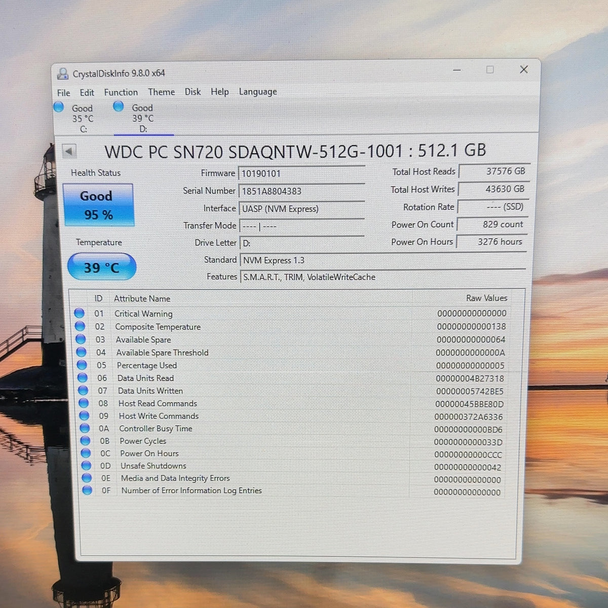The image size is (608, 608).
Task: Click raw value 00000000000CCC
Action: [468, 454]
